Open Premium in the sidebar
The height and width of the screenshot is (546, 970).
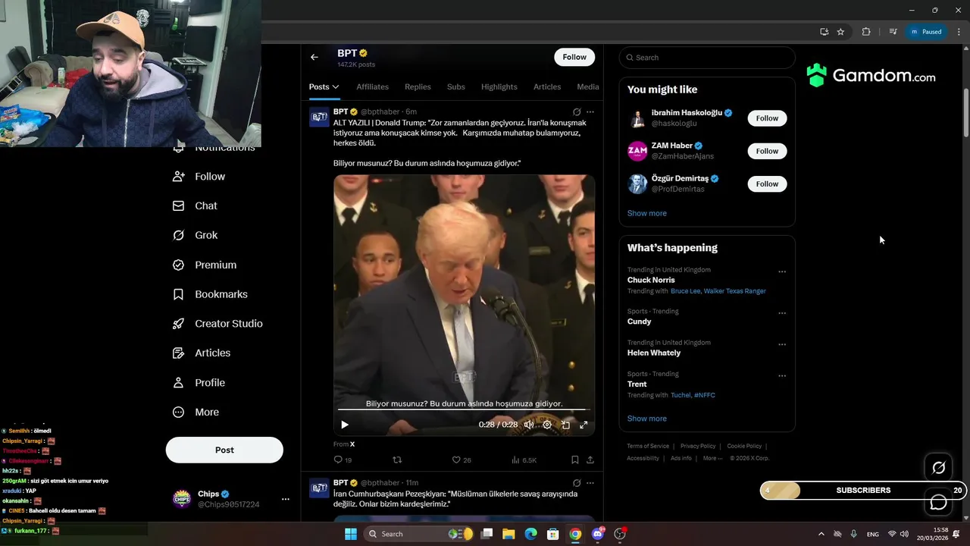(205, 265)
